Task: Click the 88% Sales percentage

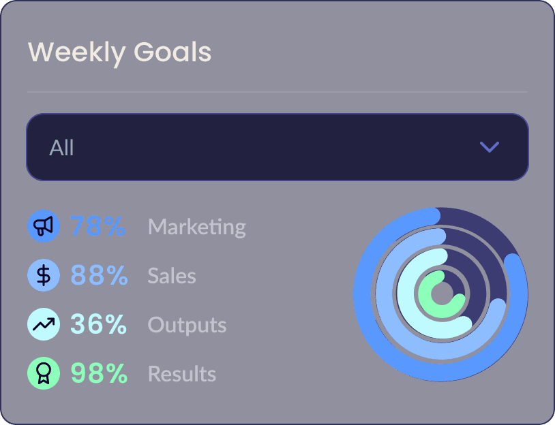Action: pyautogui.click(x=99, y=276)
